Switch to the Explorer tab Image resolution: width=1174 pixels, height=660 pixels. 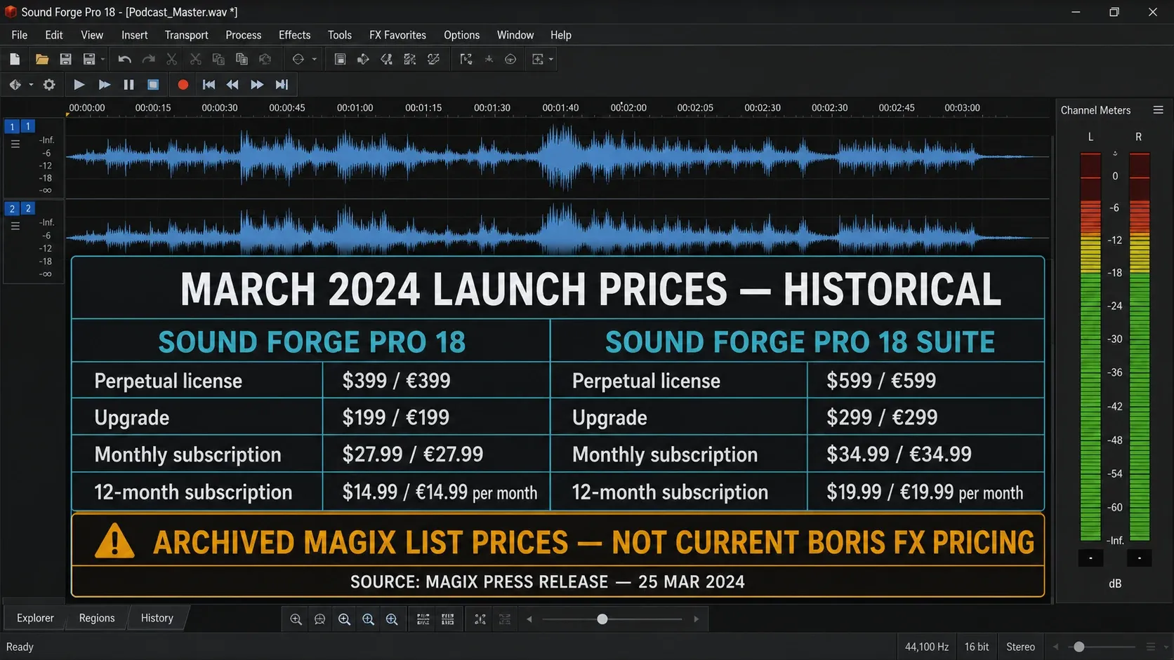tap(35, 618)
